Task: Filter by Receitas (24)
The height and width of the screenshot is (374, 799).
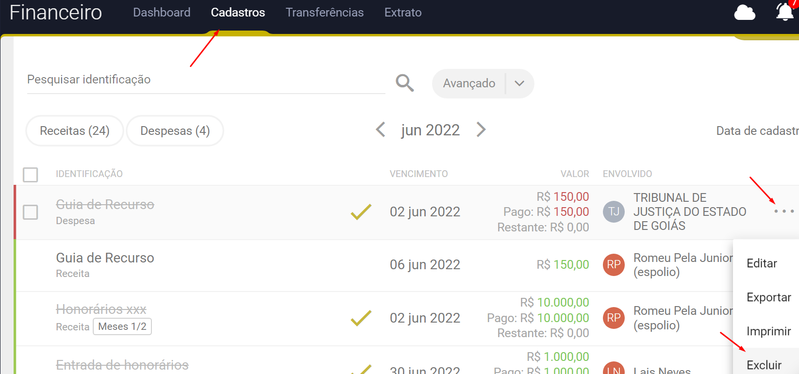Action: pos(75,131)
